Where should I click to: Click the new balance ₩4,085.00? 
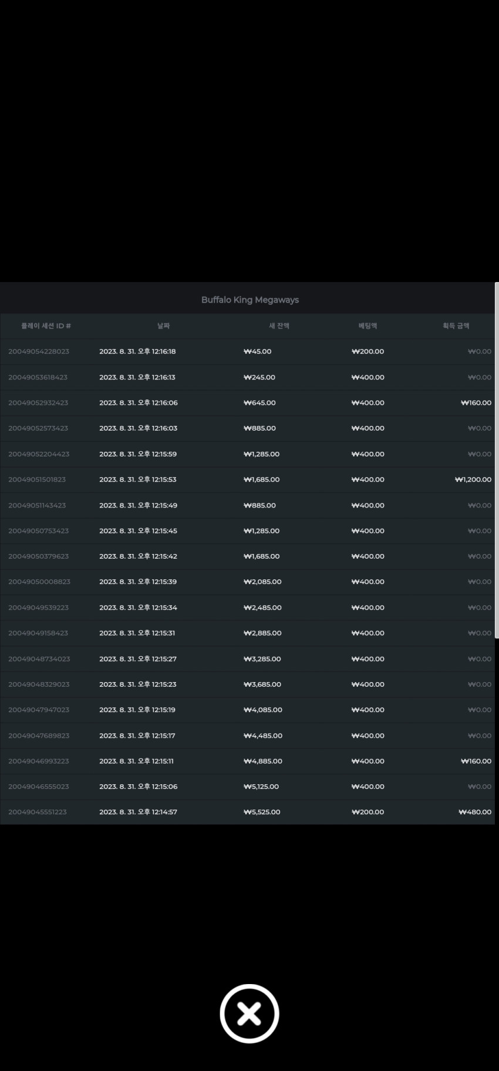[x=263, y=710]
